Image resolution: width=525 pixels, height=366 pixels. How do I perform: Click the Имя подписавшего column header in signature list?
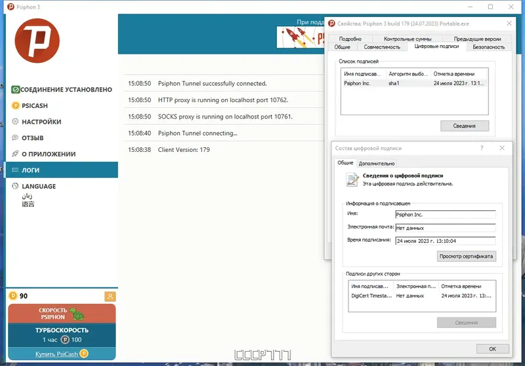tap(364, 74)
